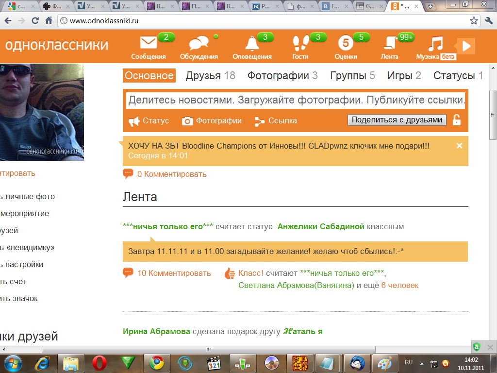Open the Лента feed icon

(389, 44)
